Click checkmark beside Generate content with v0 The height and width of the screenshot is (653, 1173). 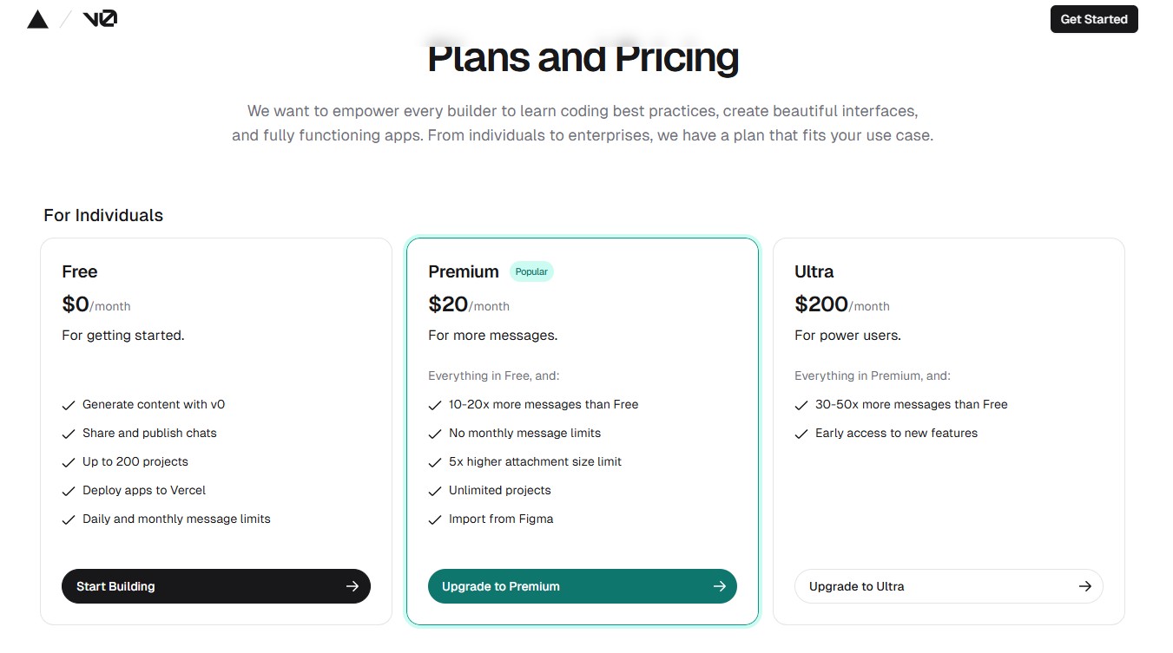click(x=69, y=405)
